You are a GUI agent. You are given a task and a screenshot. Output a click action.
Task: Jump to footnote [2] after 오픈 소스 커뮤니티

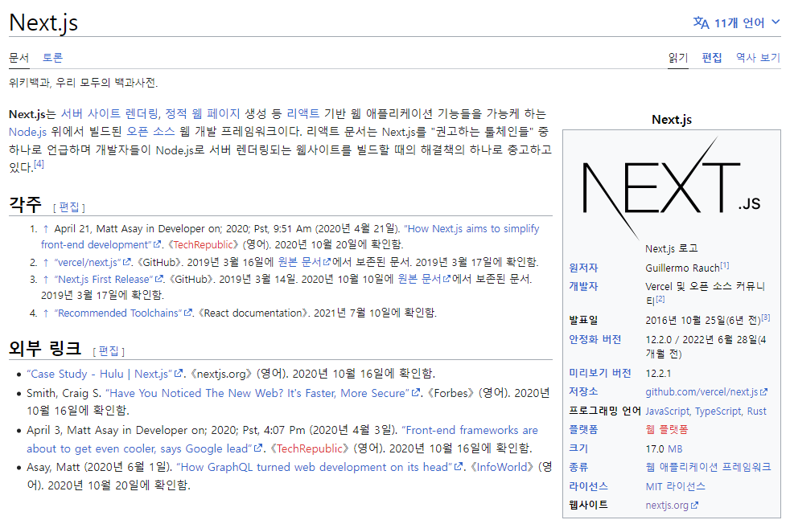660,299
